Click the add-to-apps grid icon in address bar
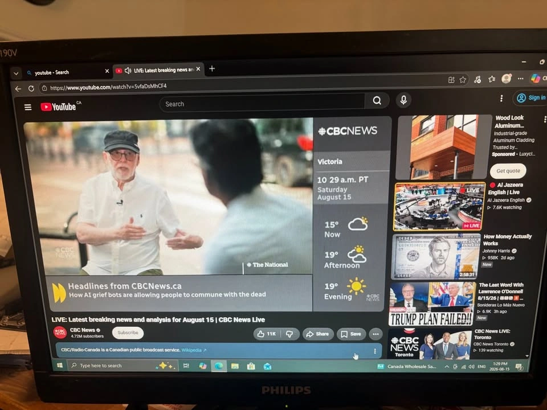The image size is (547, 410). coord(451,80)
